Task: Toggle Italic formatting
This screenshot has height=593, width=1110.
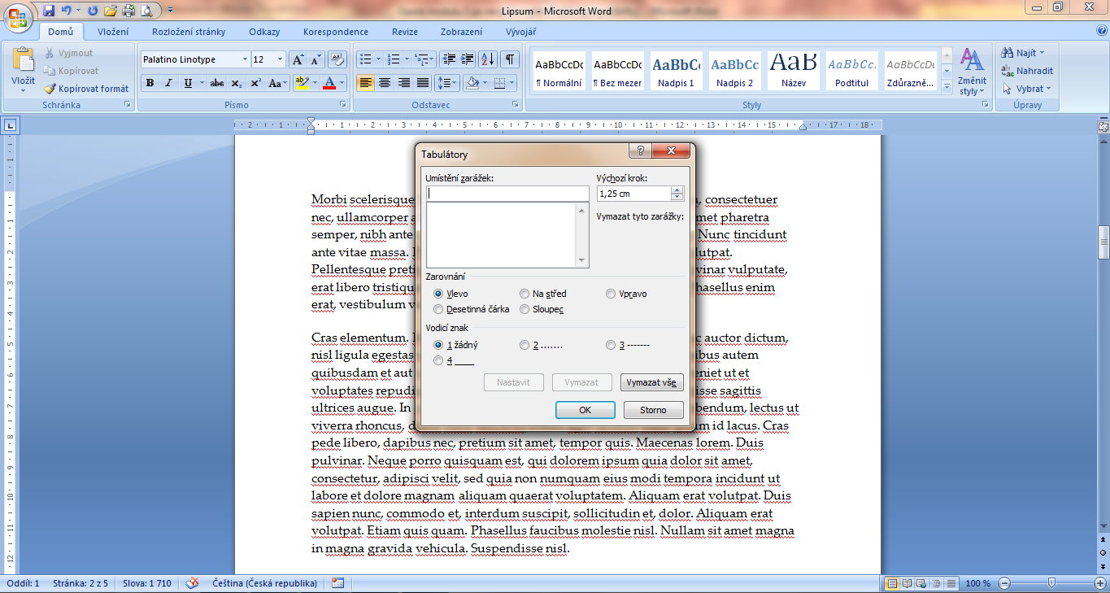Action: [168, 83]
